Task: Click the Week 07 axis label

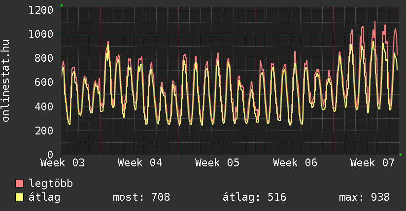Action: (372, 163)
